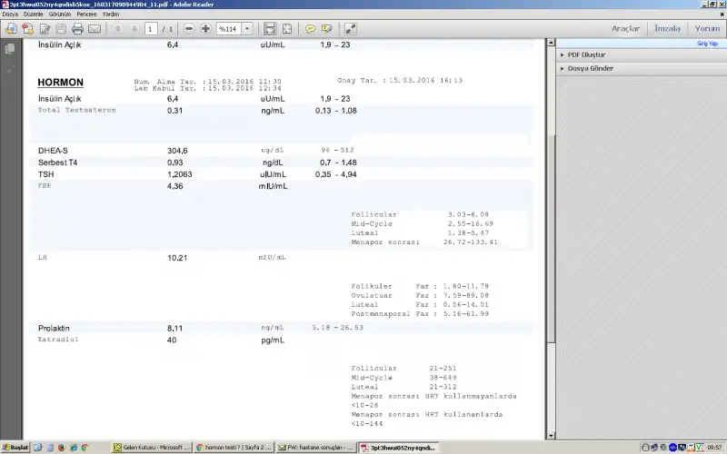Click the Menapoz sonrası 26.72-133.41 line
Screen dimensions: 727x454
click(424, 242)
